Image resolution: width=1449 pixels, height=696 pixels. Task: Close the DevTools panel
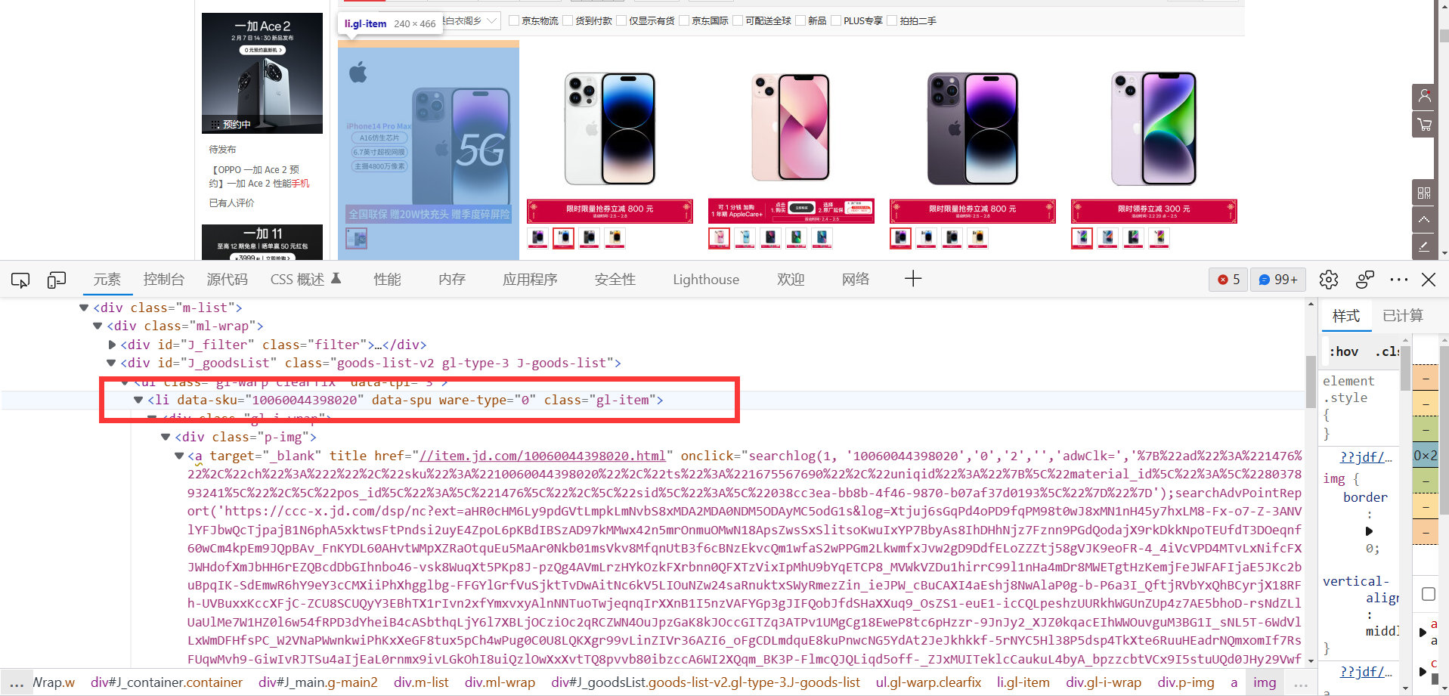1429,280
